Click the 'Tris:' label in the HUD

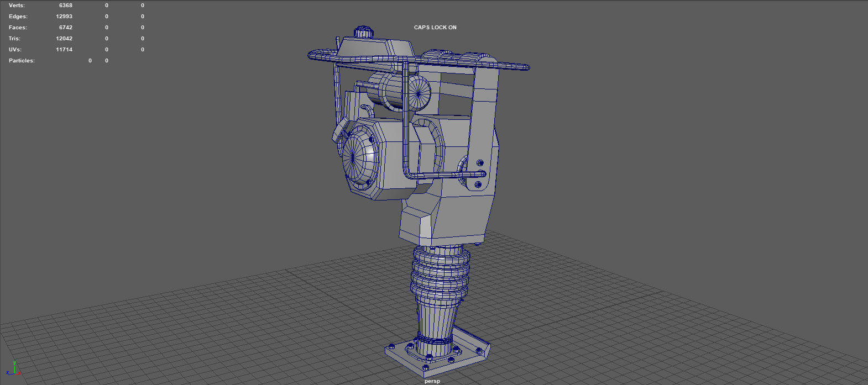pos(14,39)
